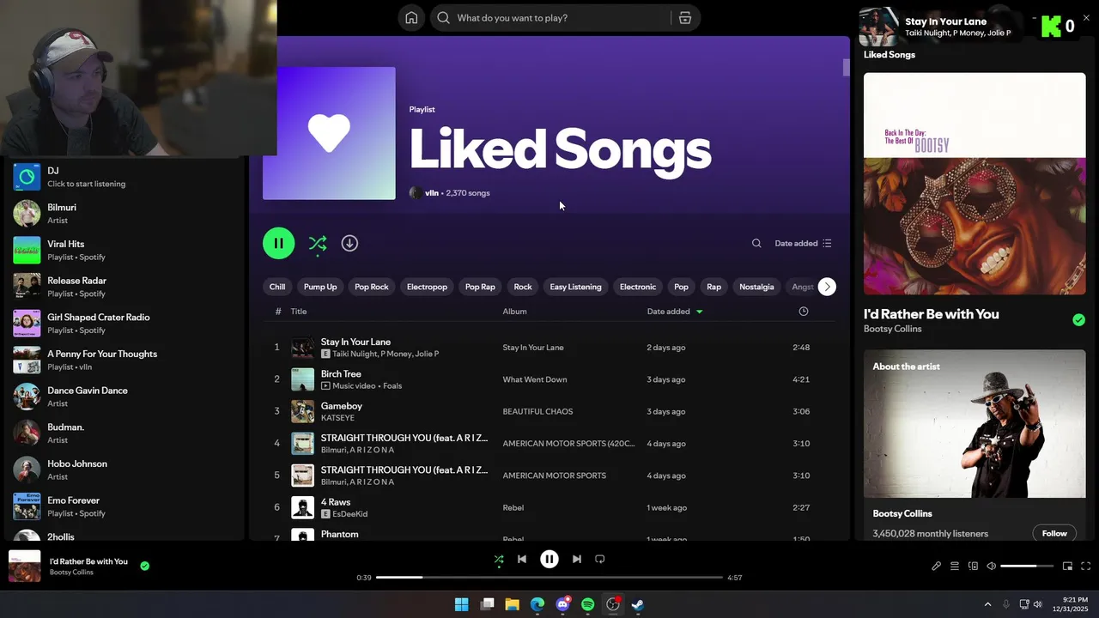The image size is (1099, 618).
Task: Click the DJ icon in the library sidebar
Action: [27, 177]
